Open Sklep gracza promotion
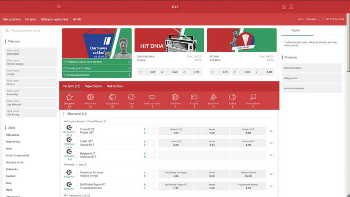350x197 pixels. (x=311, y=78)
